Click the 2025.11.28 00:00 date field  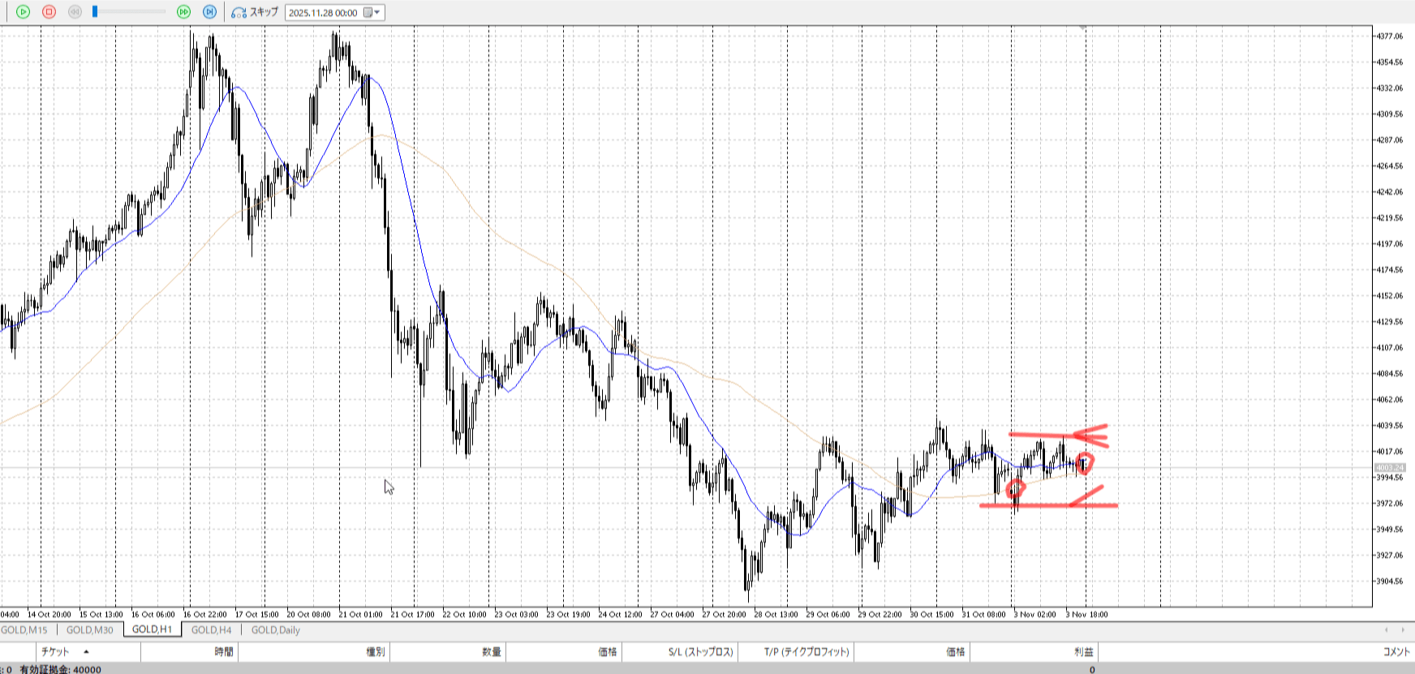[323, 13]
